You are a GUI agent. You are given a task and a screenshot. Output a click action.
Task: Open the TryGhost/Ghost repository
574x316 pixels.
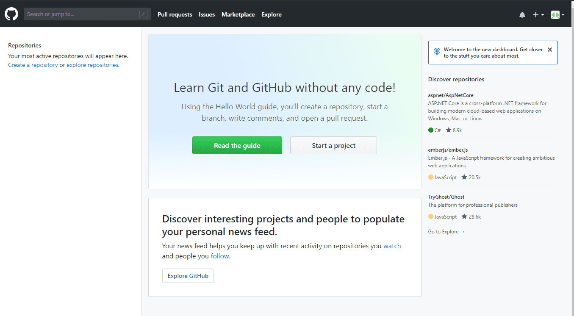446,197
